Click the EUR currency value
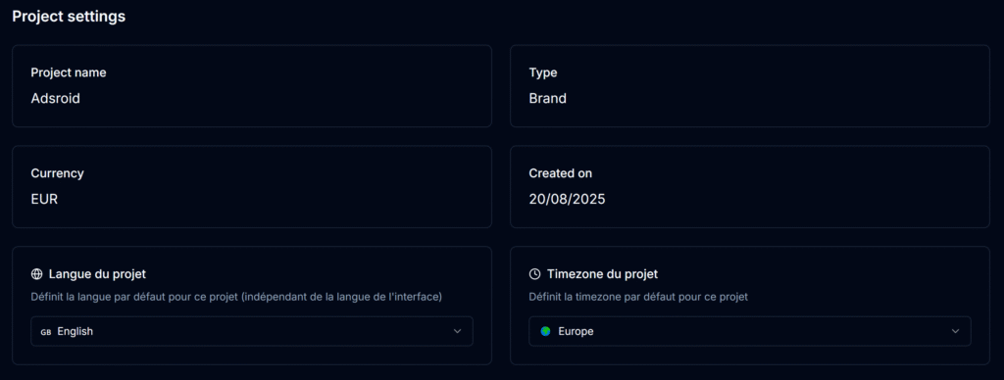The height and width of the screenshot is (380, 1004). tap(44, 200)
